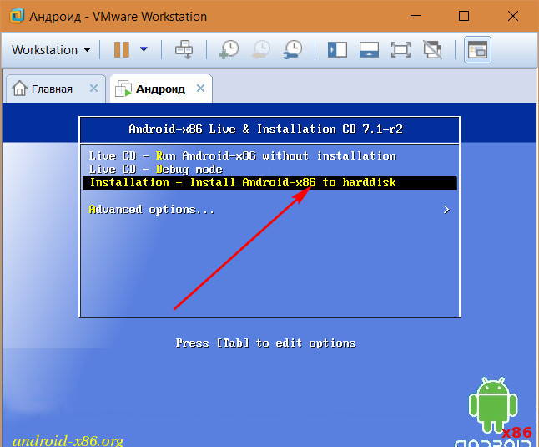539x447 pixels.
Task: Click the VMware Workstation title icon
Action: pyautogui.click(x=17, y=16)
